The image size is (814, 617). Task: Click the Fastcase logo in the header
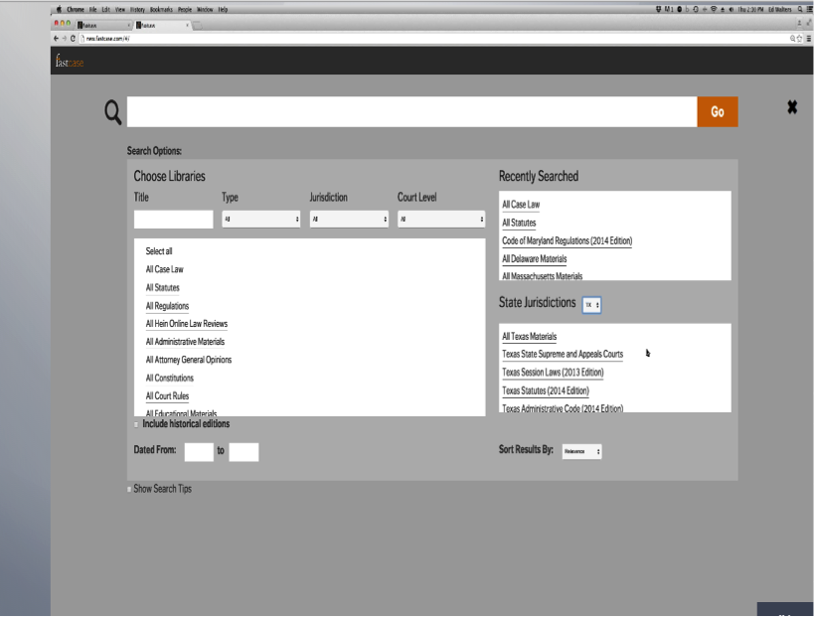pos(70,62)
